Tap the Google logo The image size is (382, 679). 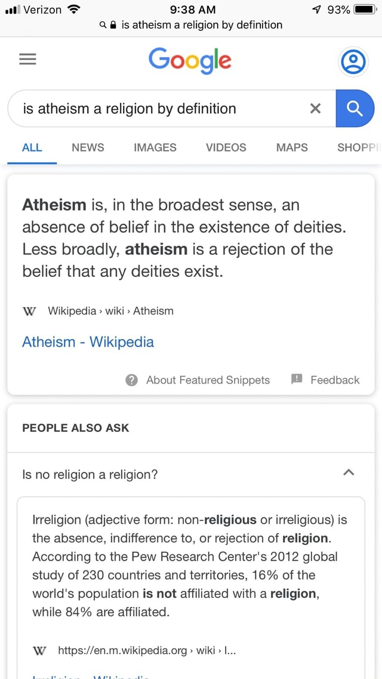(190, 60)
